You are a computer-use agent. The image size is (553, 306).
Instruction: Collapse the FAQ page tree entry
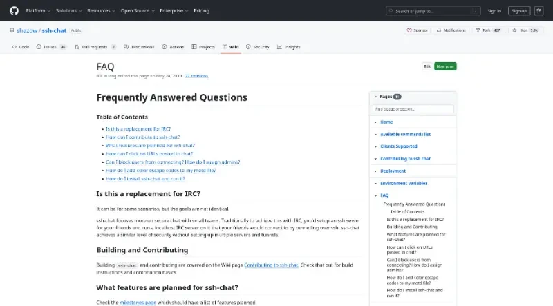[375, 195]
